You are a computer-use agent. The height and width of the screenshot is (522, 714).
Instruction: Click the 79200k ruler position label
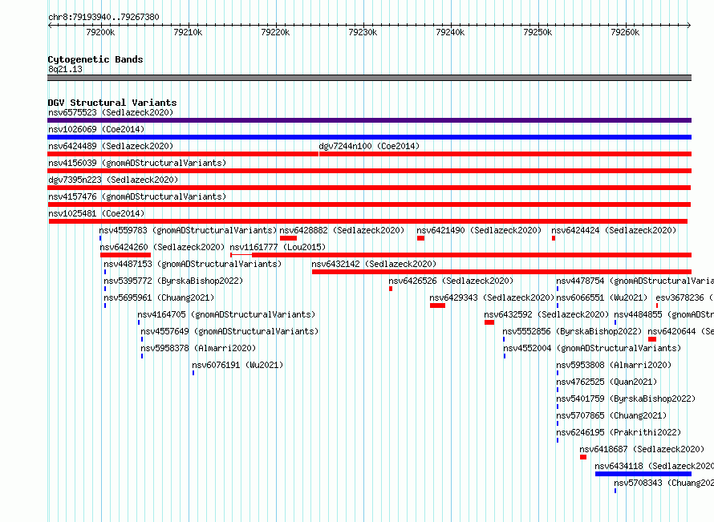pos(100,32)
